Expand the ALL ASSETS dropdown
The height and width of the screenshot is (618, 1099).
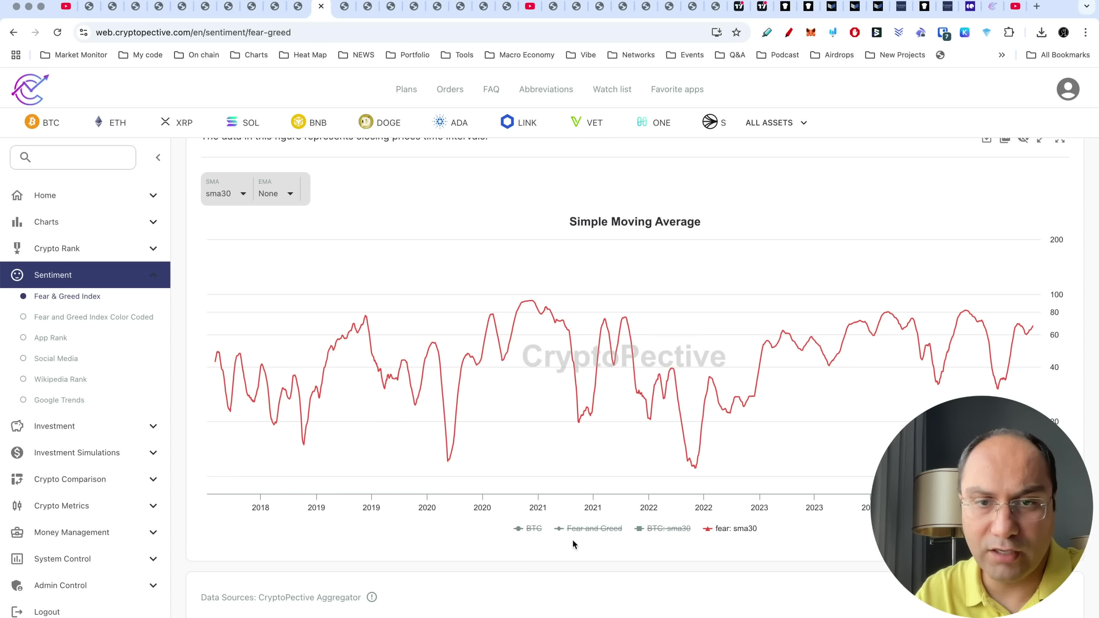[776, 122]
